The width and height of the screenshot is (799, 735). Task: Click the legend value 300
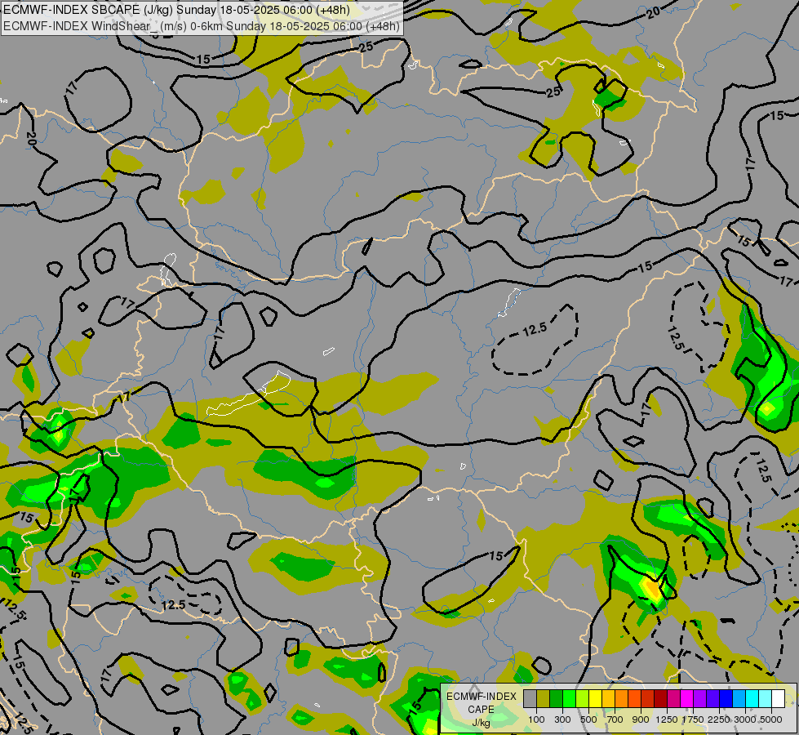click(x=562, y=719)
